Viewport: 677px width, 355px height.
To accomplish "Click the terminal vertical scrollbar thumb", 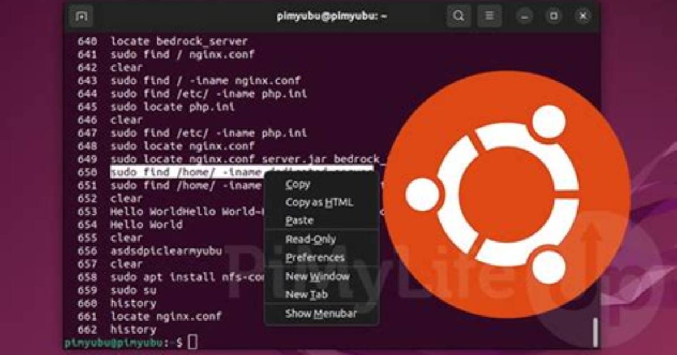I will click(x=596, y=332).
